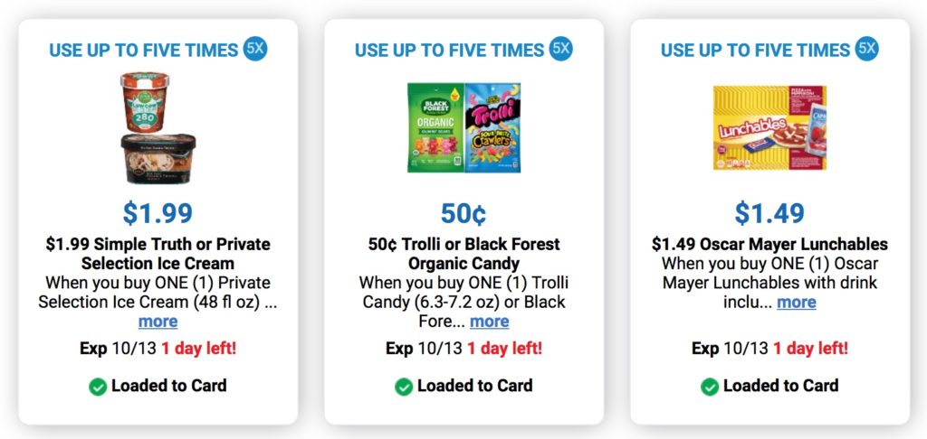Click 'Loaded to Card' on candy coupon

point(474,386)
